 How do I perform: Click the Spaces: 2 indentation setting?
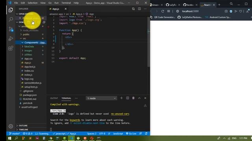click(x=92, y=134)
